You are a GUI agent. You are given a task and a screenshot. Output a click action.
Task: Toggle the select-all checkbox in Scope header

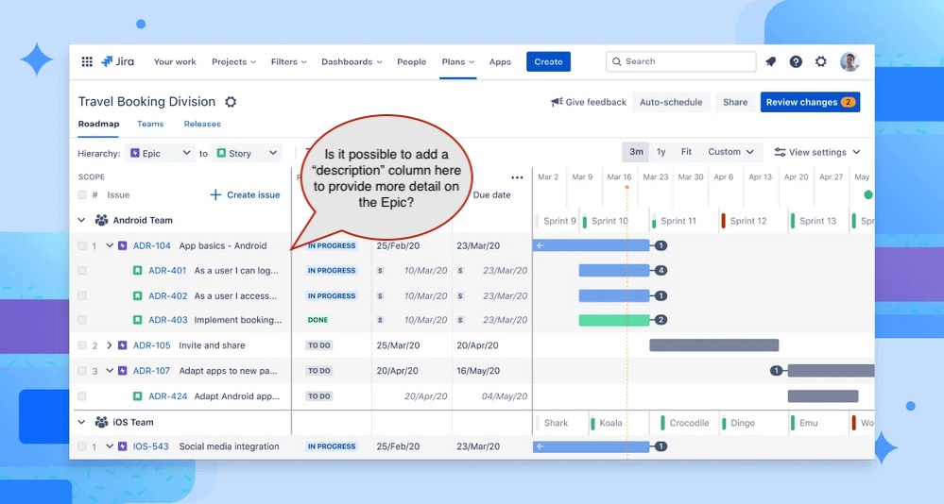click(x=82, y=194)
